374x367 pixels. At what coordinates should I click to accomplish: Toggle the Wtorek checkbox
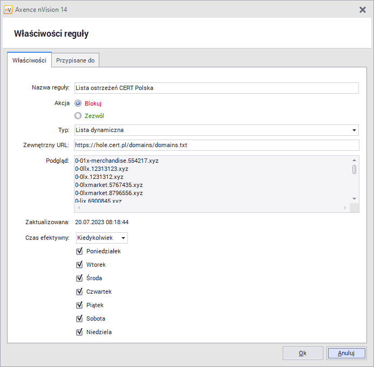pos(79,265)
